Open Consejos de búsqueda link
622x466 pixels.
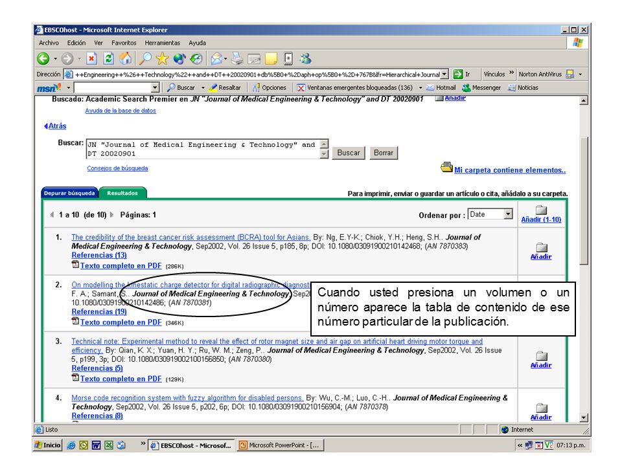[x=117, y=168]
